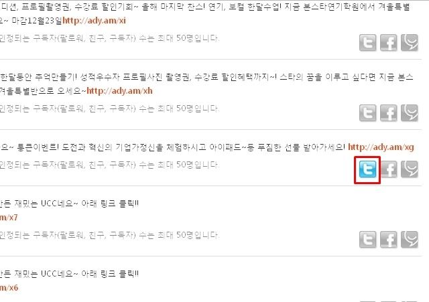Click me2day icon for ady.am/xg post
429x302 pixels.
pyautogui.click(x=410, y=169)
